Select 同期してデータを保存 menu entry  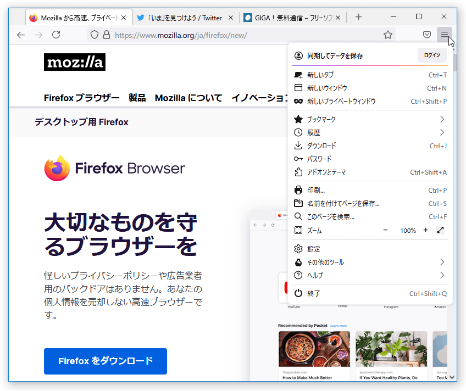coord(335,56)
